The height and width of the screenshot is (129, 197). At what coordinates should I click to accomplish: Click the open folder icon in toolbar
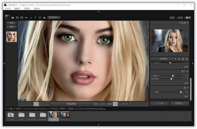click(x=13, y=18)
